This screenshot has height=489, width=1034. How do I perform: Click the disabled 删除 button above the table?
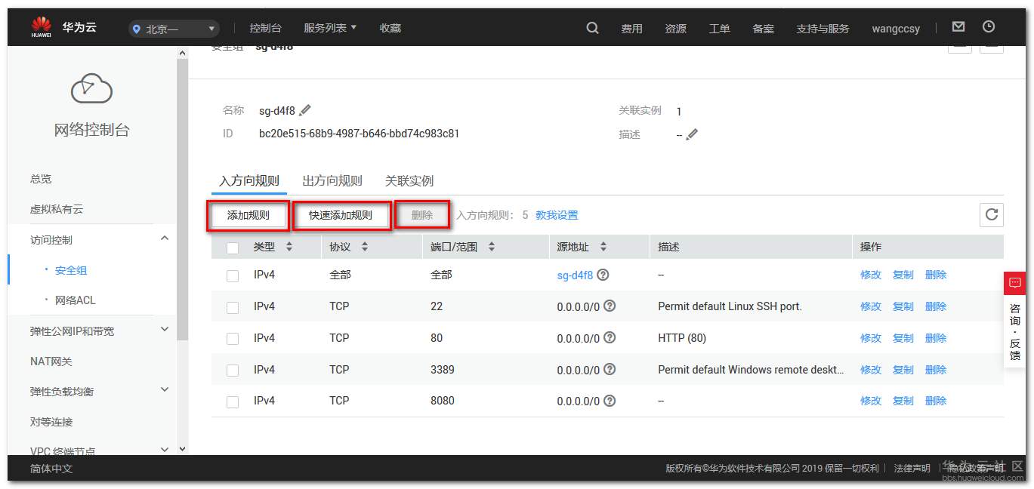tap(422, 215)
